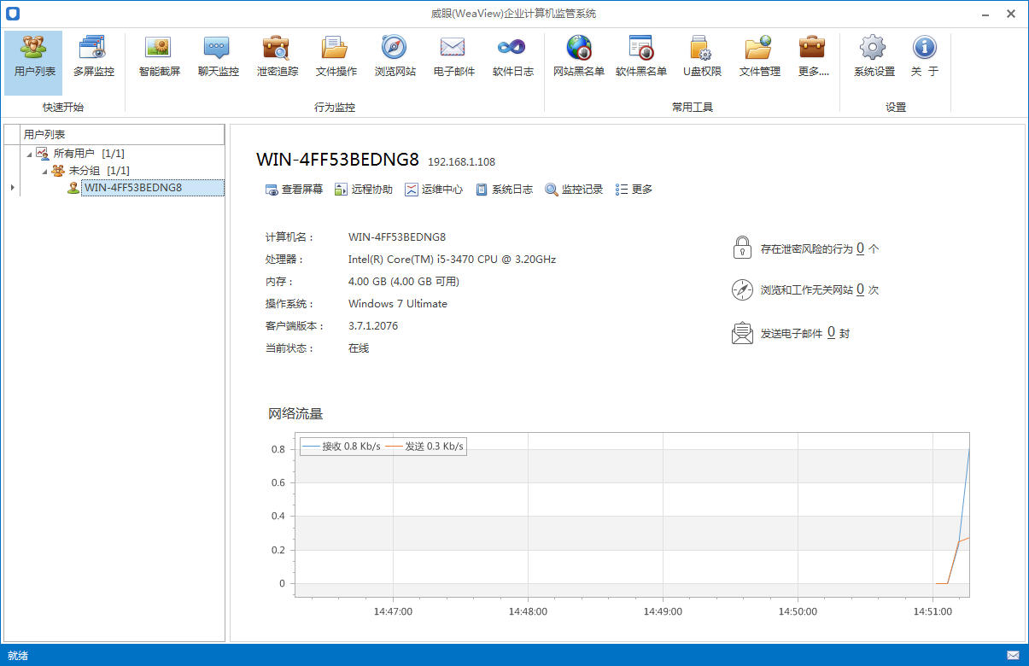Click the mail icon in status bar
The image size is (1029, 666).
coord(1013,655)
